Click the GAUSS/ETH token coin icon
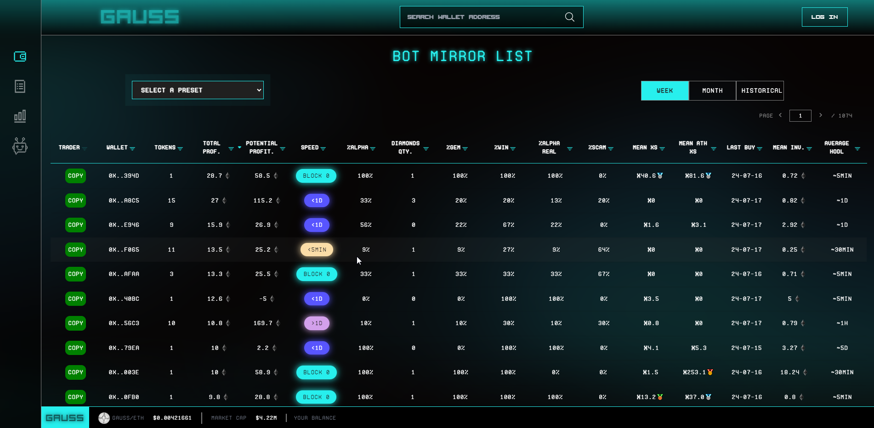Viewport: 874px width, 428px height. coord(104,418)
